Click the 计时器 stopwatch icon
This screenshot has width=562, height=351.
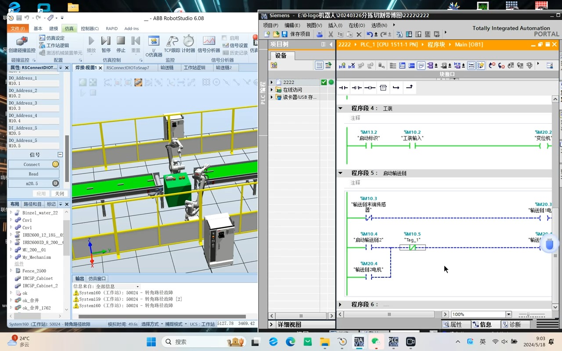(188, 44)
